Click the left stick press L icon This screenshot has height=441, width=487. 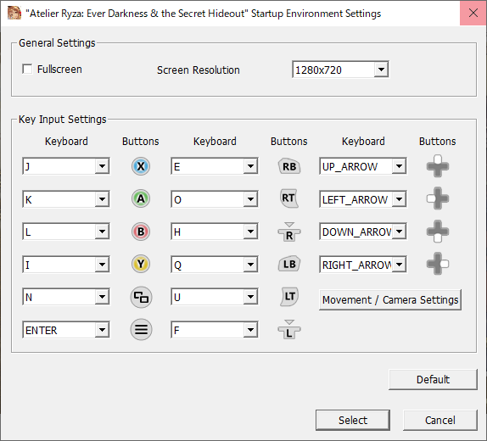[x=289, y=330]
